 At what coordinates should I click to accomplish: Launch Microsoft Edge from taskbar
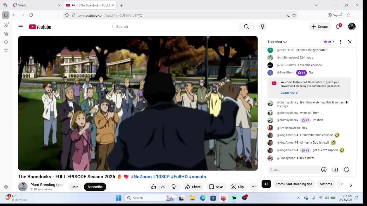[x=203, y=198]
